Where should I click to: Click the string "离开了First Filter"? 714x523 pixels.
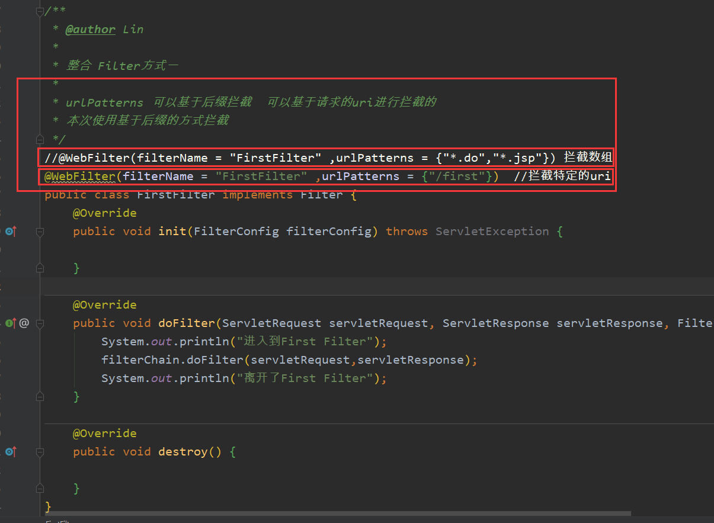click(x=304, y=378)
